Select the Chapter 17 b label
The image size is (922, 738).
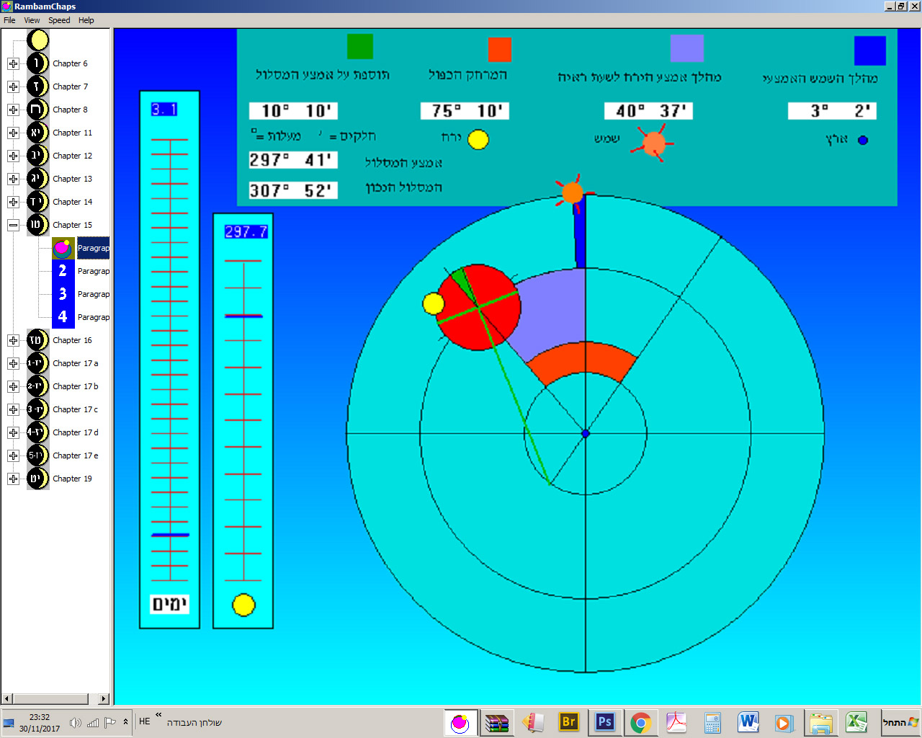click(75, 386)
